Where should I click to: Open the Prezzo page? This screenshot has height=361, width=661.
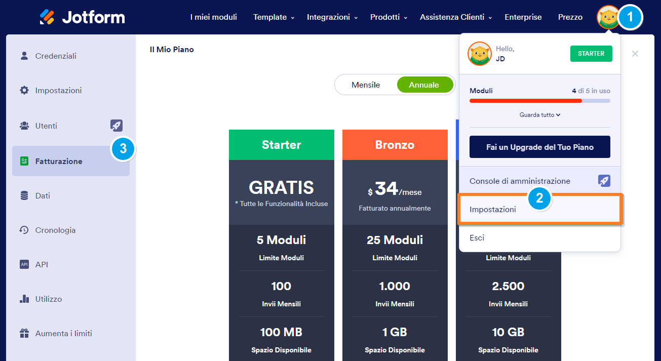[x=570, y=17]
